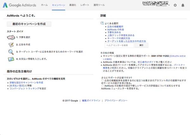Click the 既存の広告主様向け heading
190x135 pixels.
(19, 71)
